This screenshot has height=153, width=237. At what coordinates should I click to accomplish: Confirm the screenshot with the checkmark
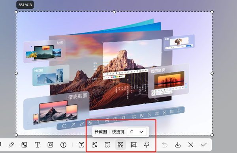click(x=204, y=145)
